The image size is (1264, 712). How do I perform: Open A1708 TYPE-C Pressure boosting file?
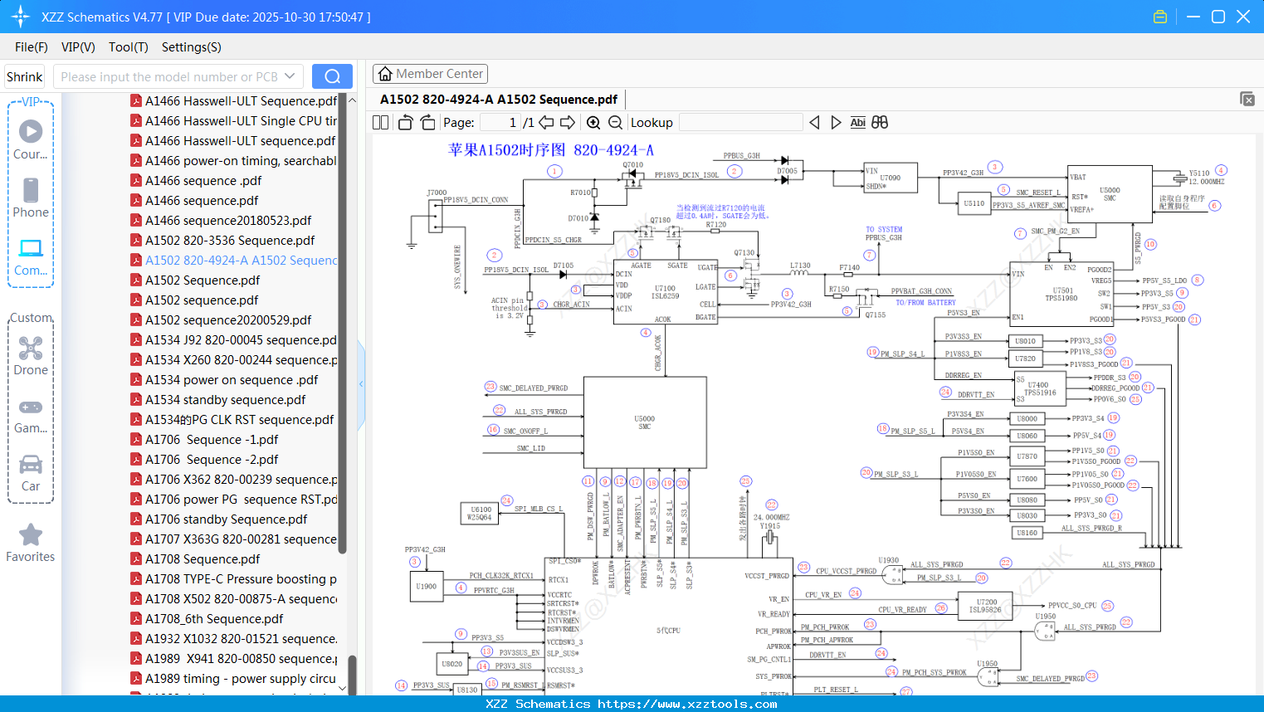coord(234,579)
